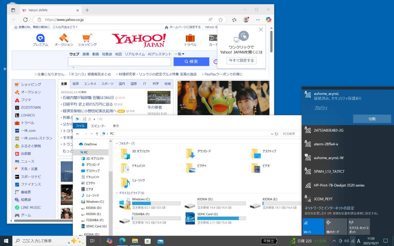Collapse the Folders (7) group
Viewport: 394px width, 246px height.
(x=117, y=143)
